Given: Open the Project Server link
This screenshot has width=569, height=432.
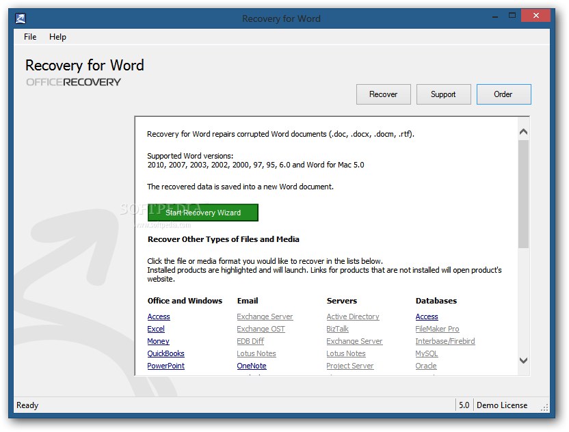Looking at the screenshot, I should coord(350,366).
